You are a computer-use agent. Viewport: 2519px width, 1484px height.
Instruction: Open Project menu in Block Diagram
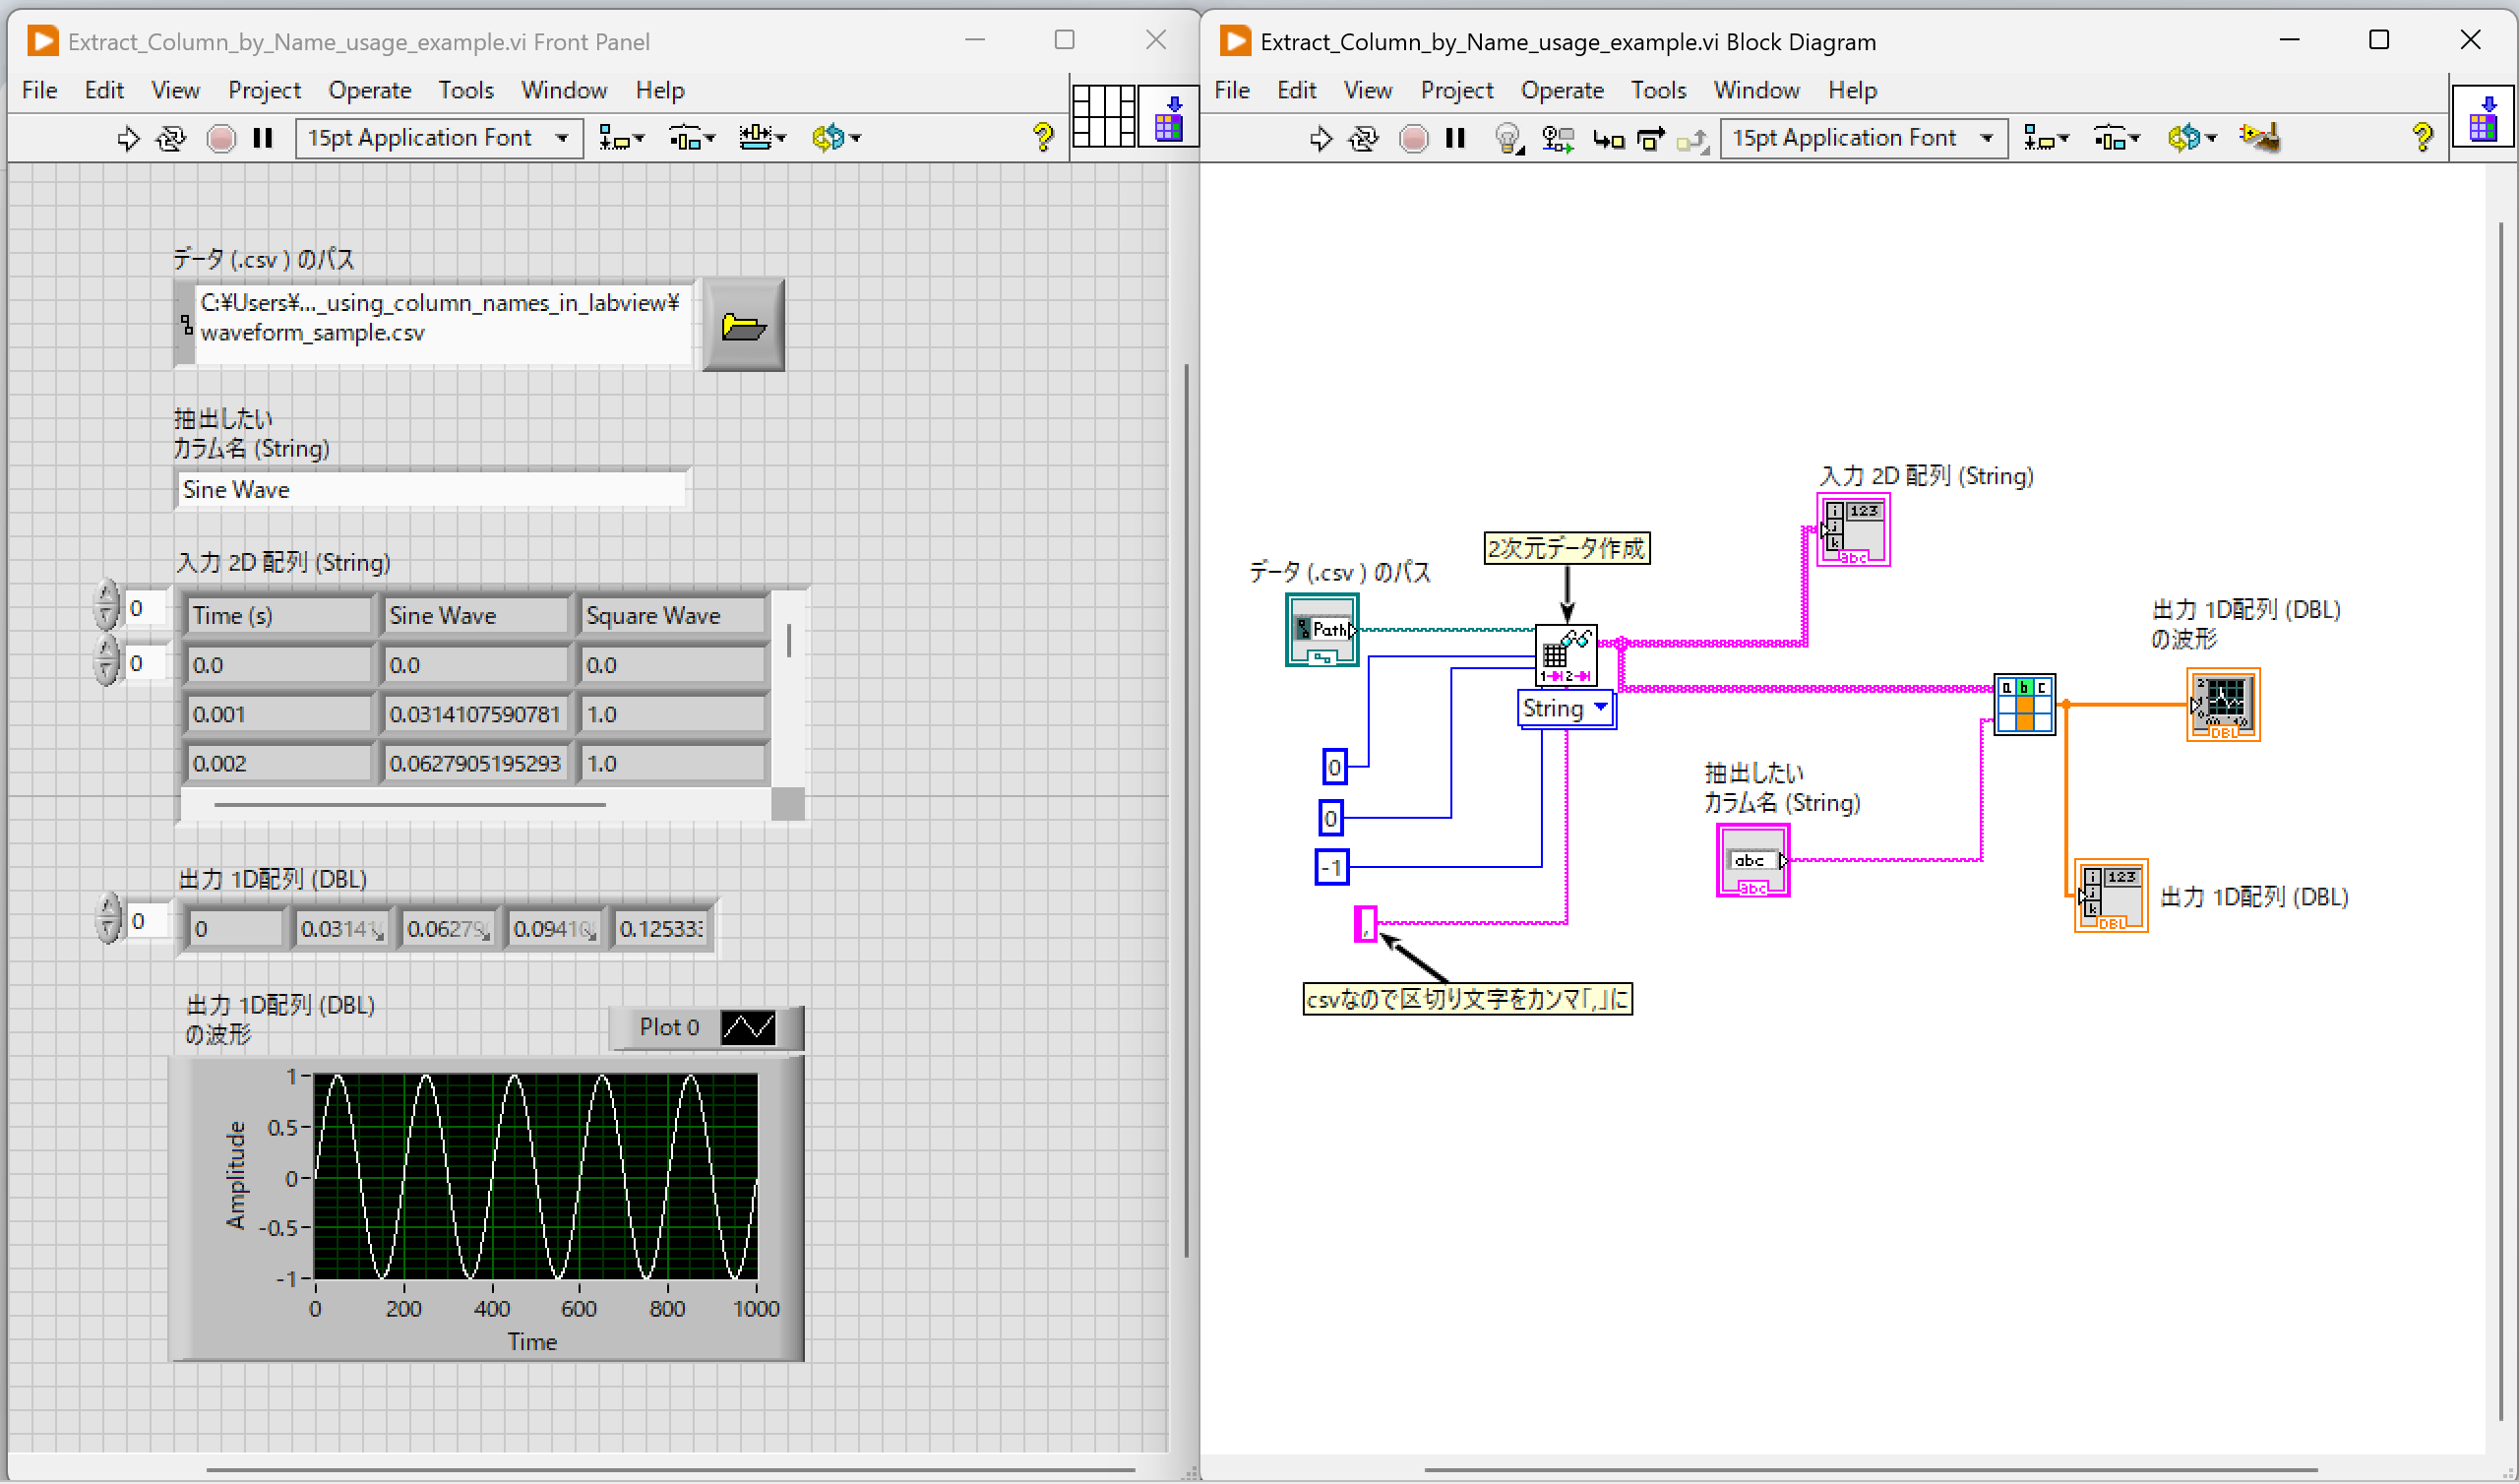1456,90
